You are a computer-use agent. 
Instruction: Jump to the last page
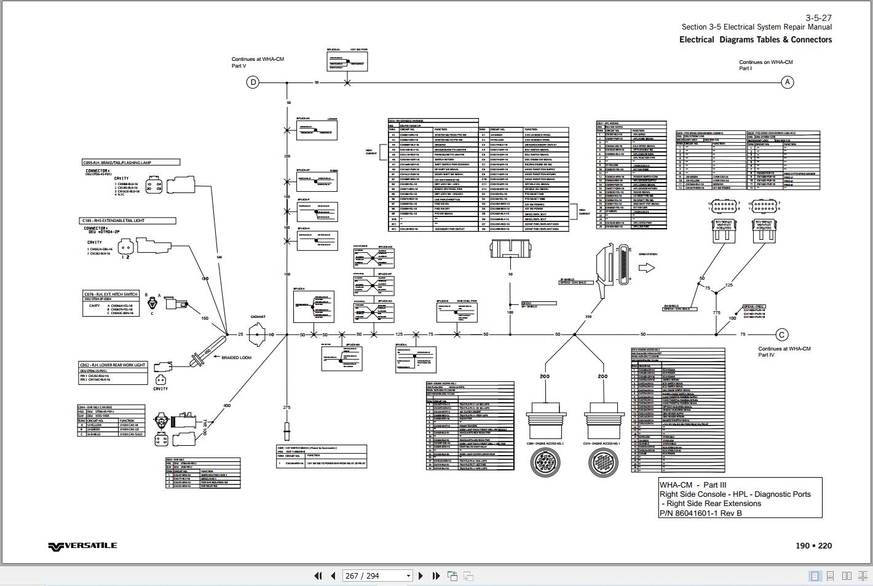point(436,576)
